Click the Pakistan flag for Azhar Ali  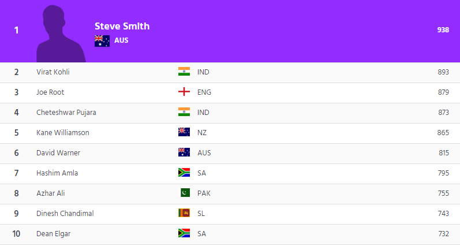[x=185, y=192]
